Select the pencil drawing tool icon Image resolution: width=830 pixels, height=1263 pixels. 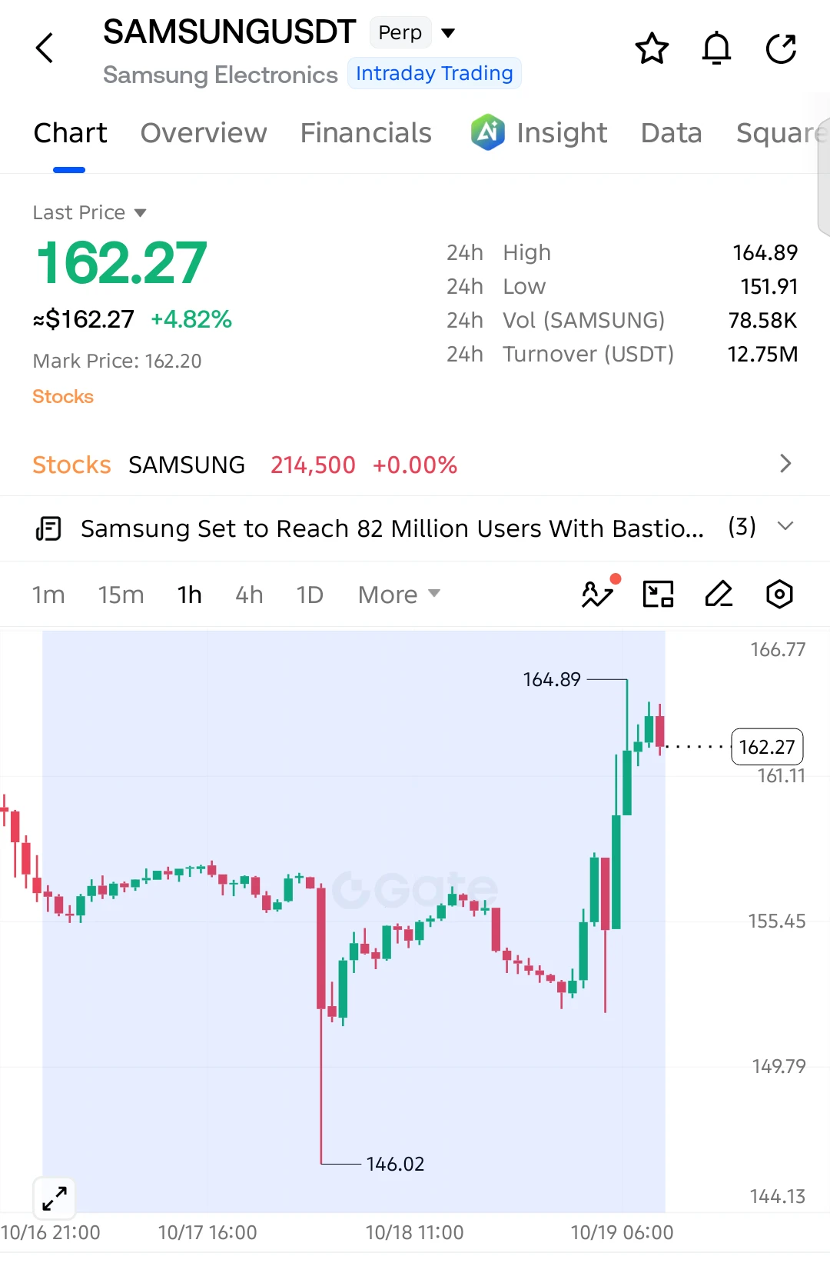719,594
